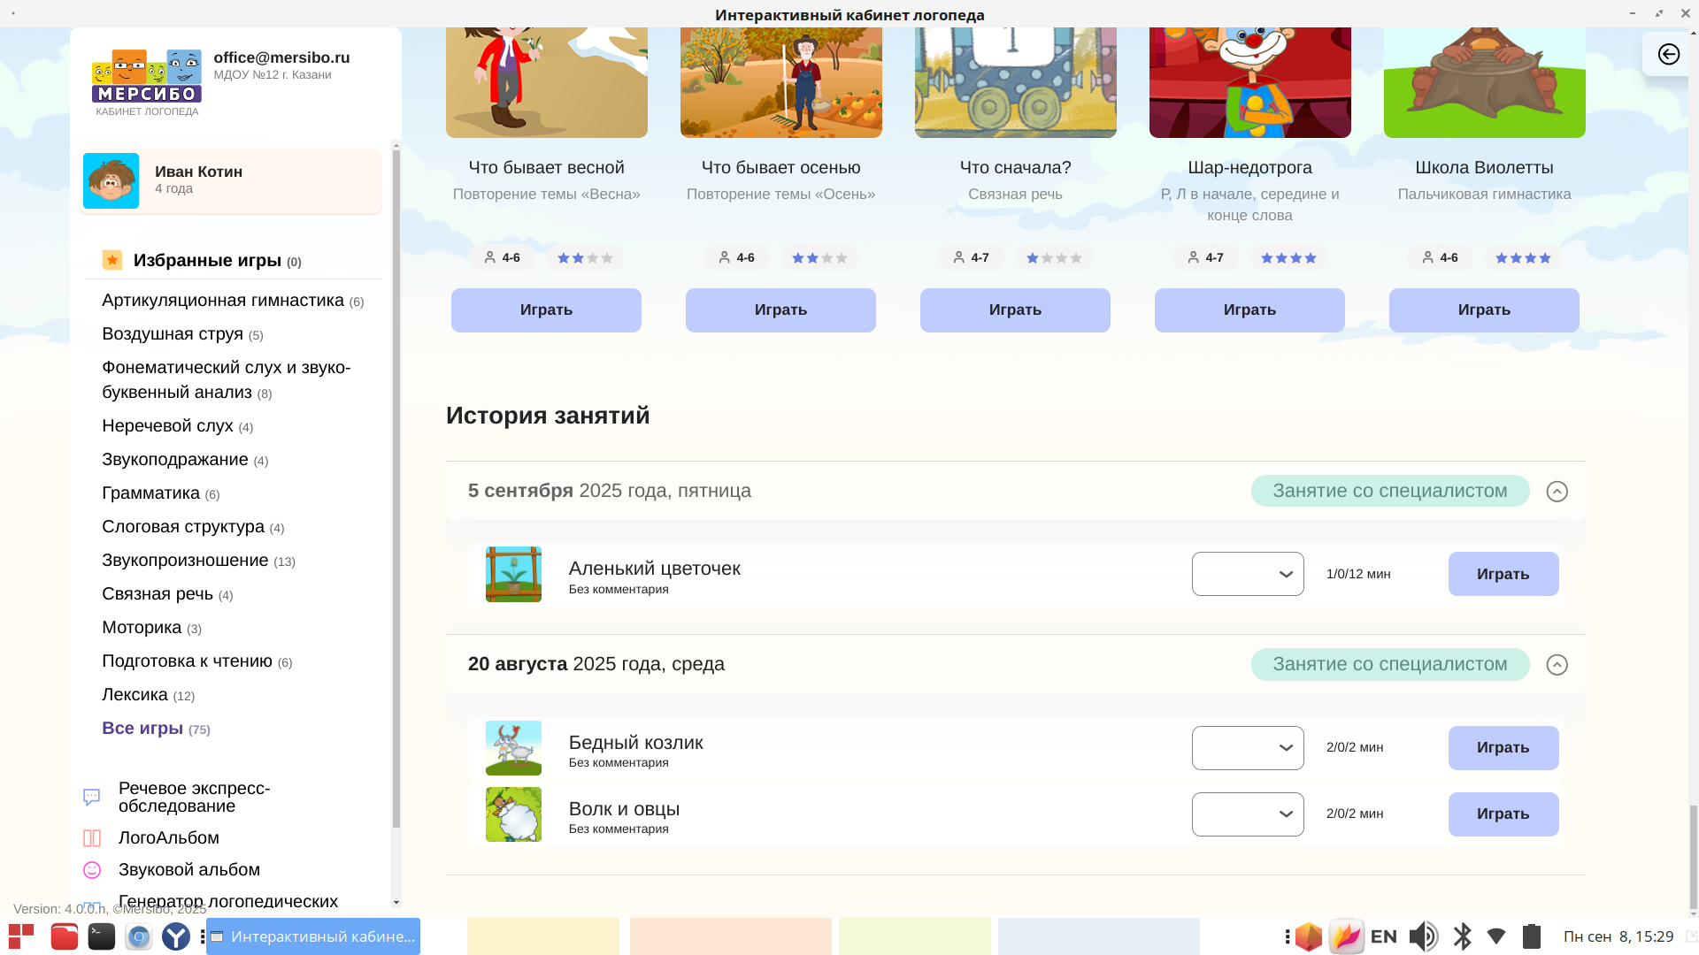Open dropdown for Волк и овцы

[1247, 814]
